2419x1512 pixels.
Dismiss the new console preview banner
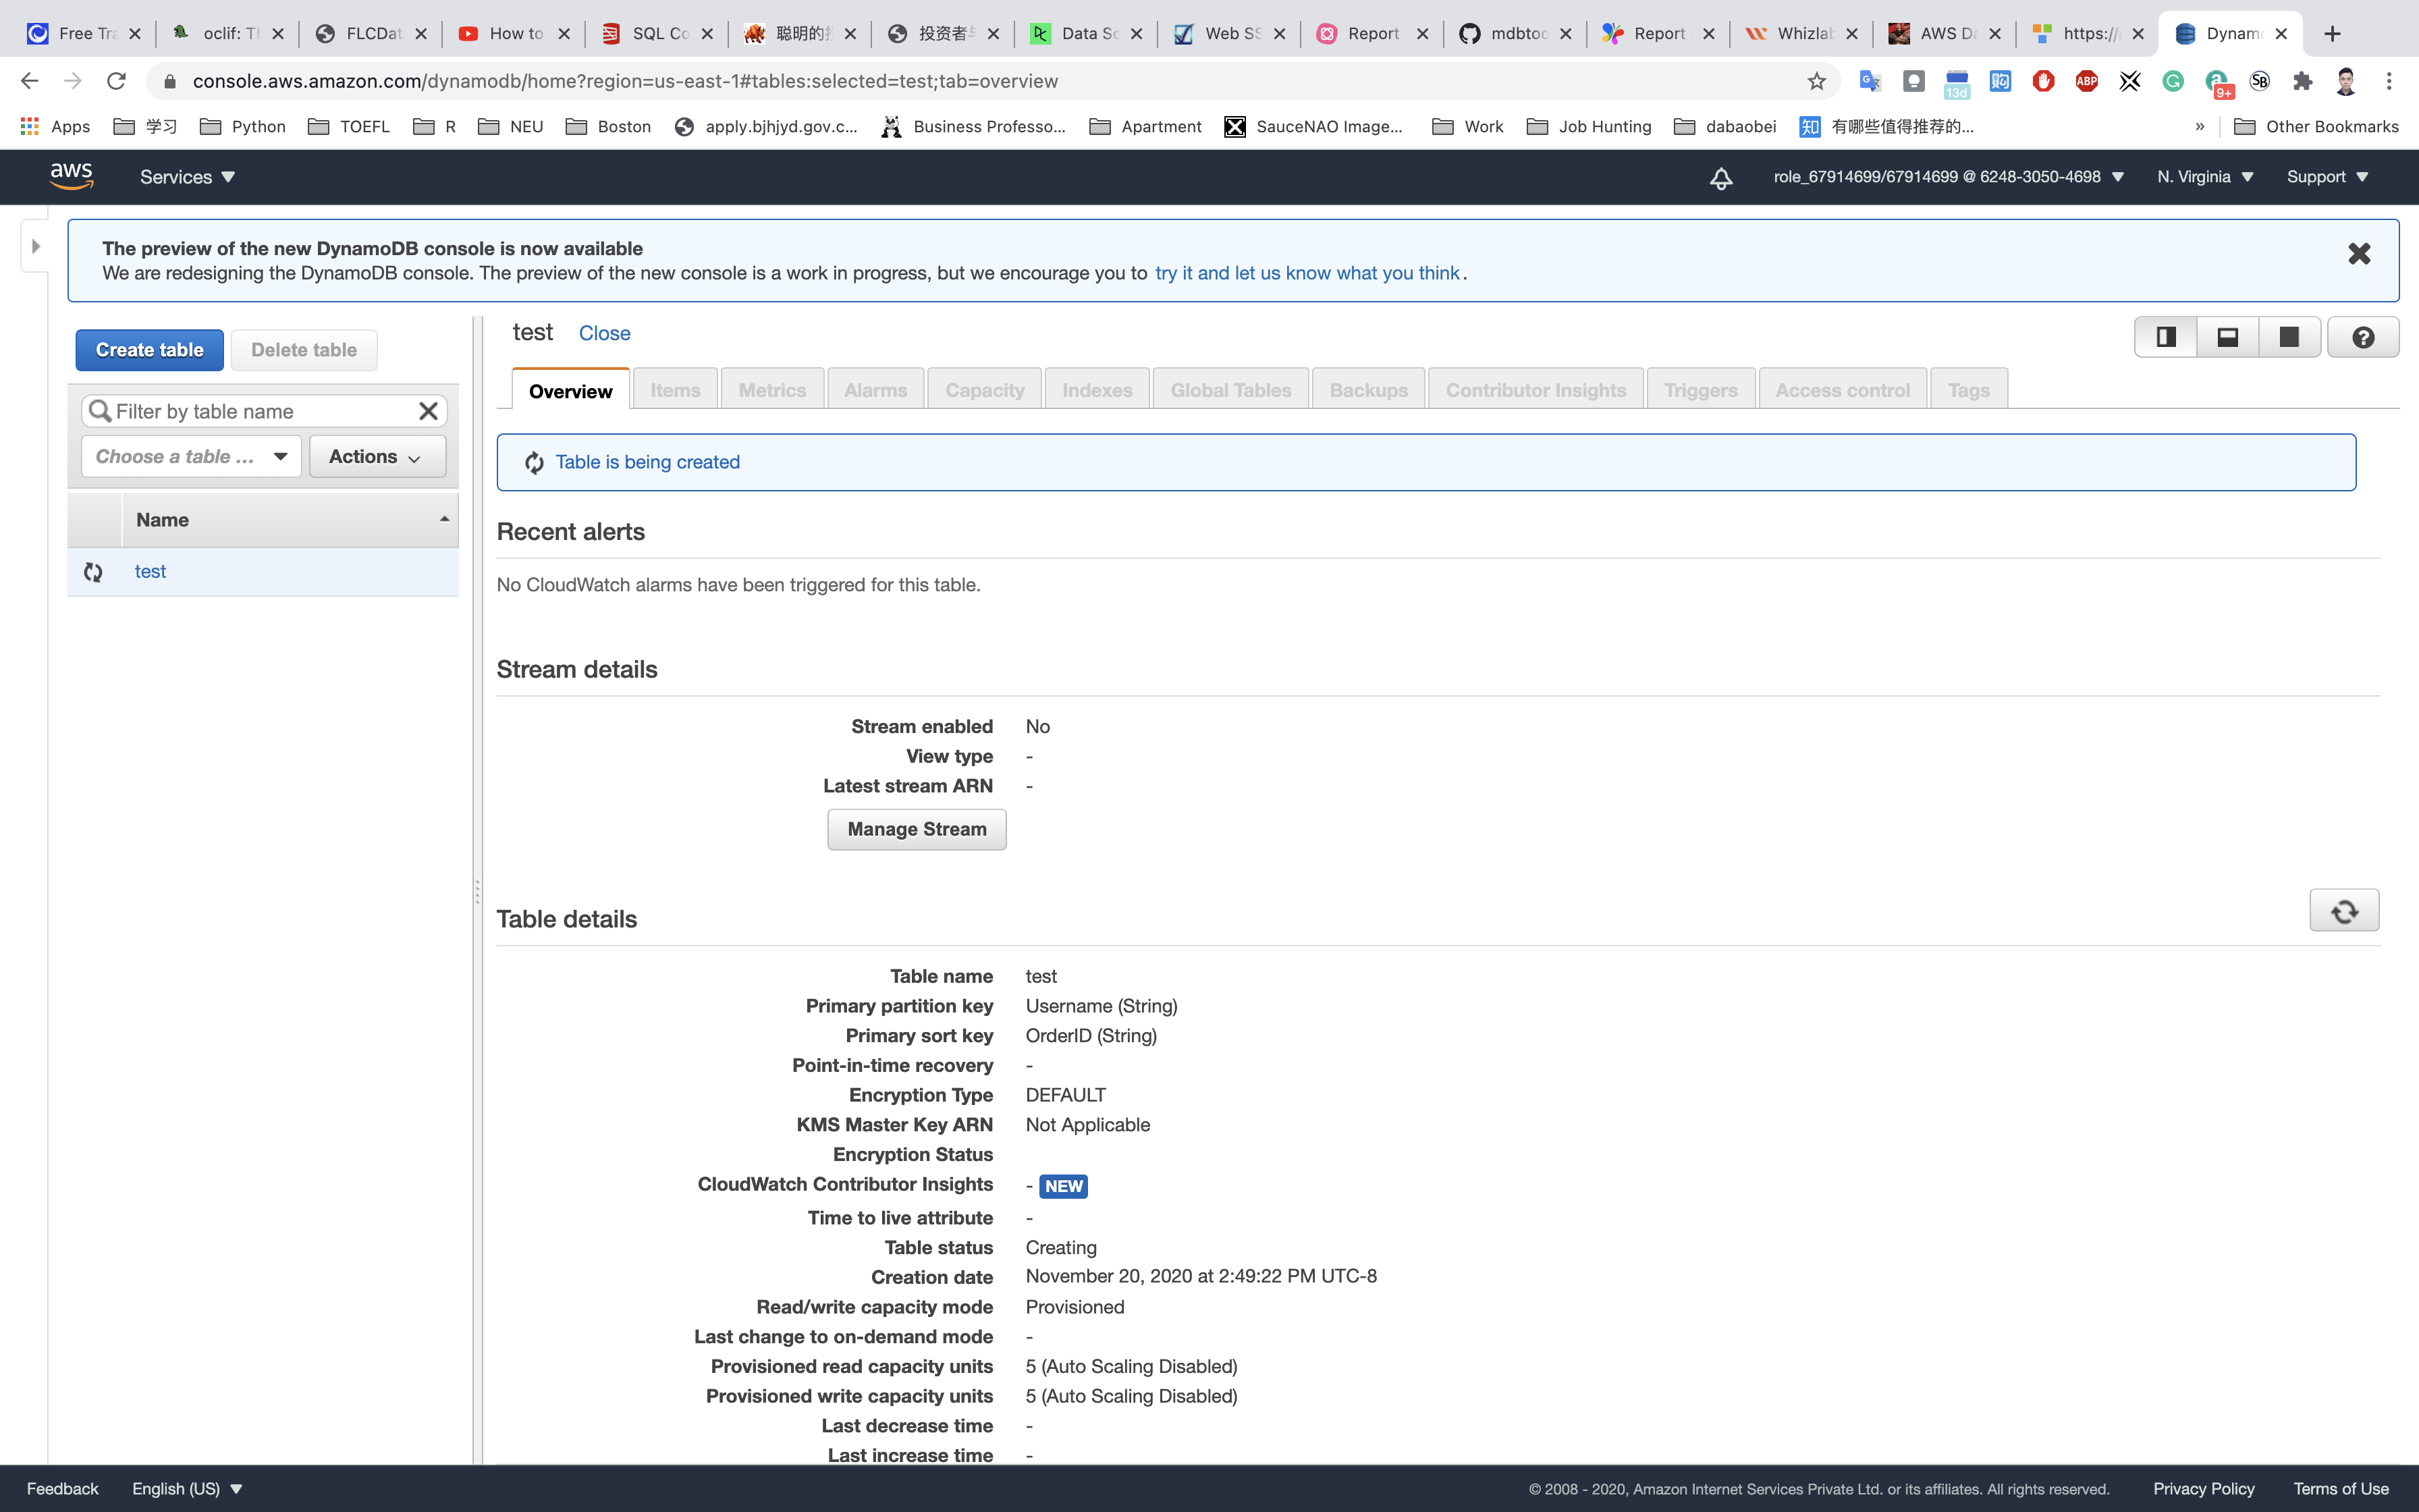tap(2358, 254)
